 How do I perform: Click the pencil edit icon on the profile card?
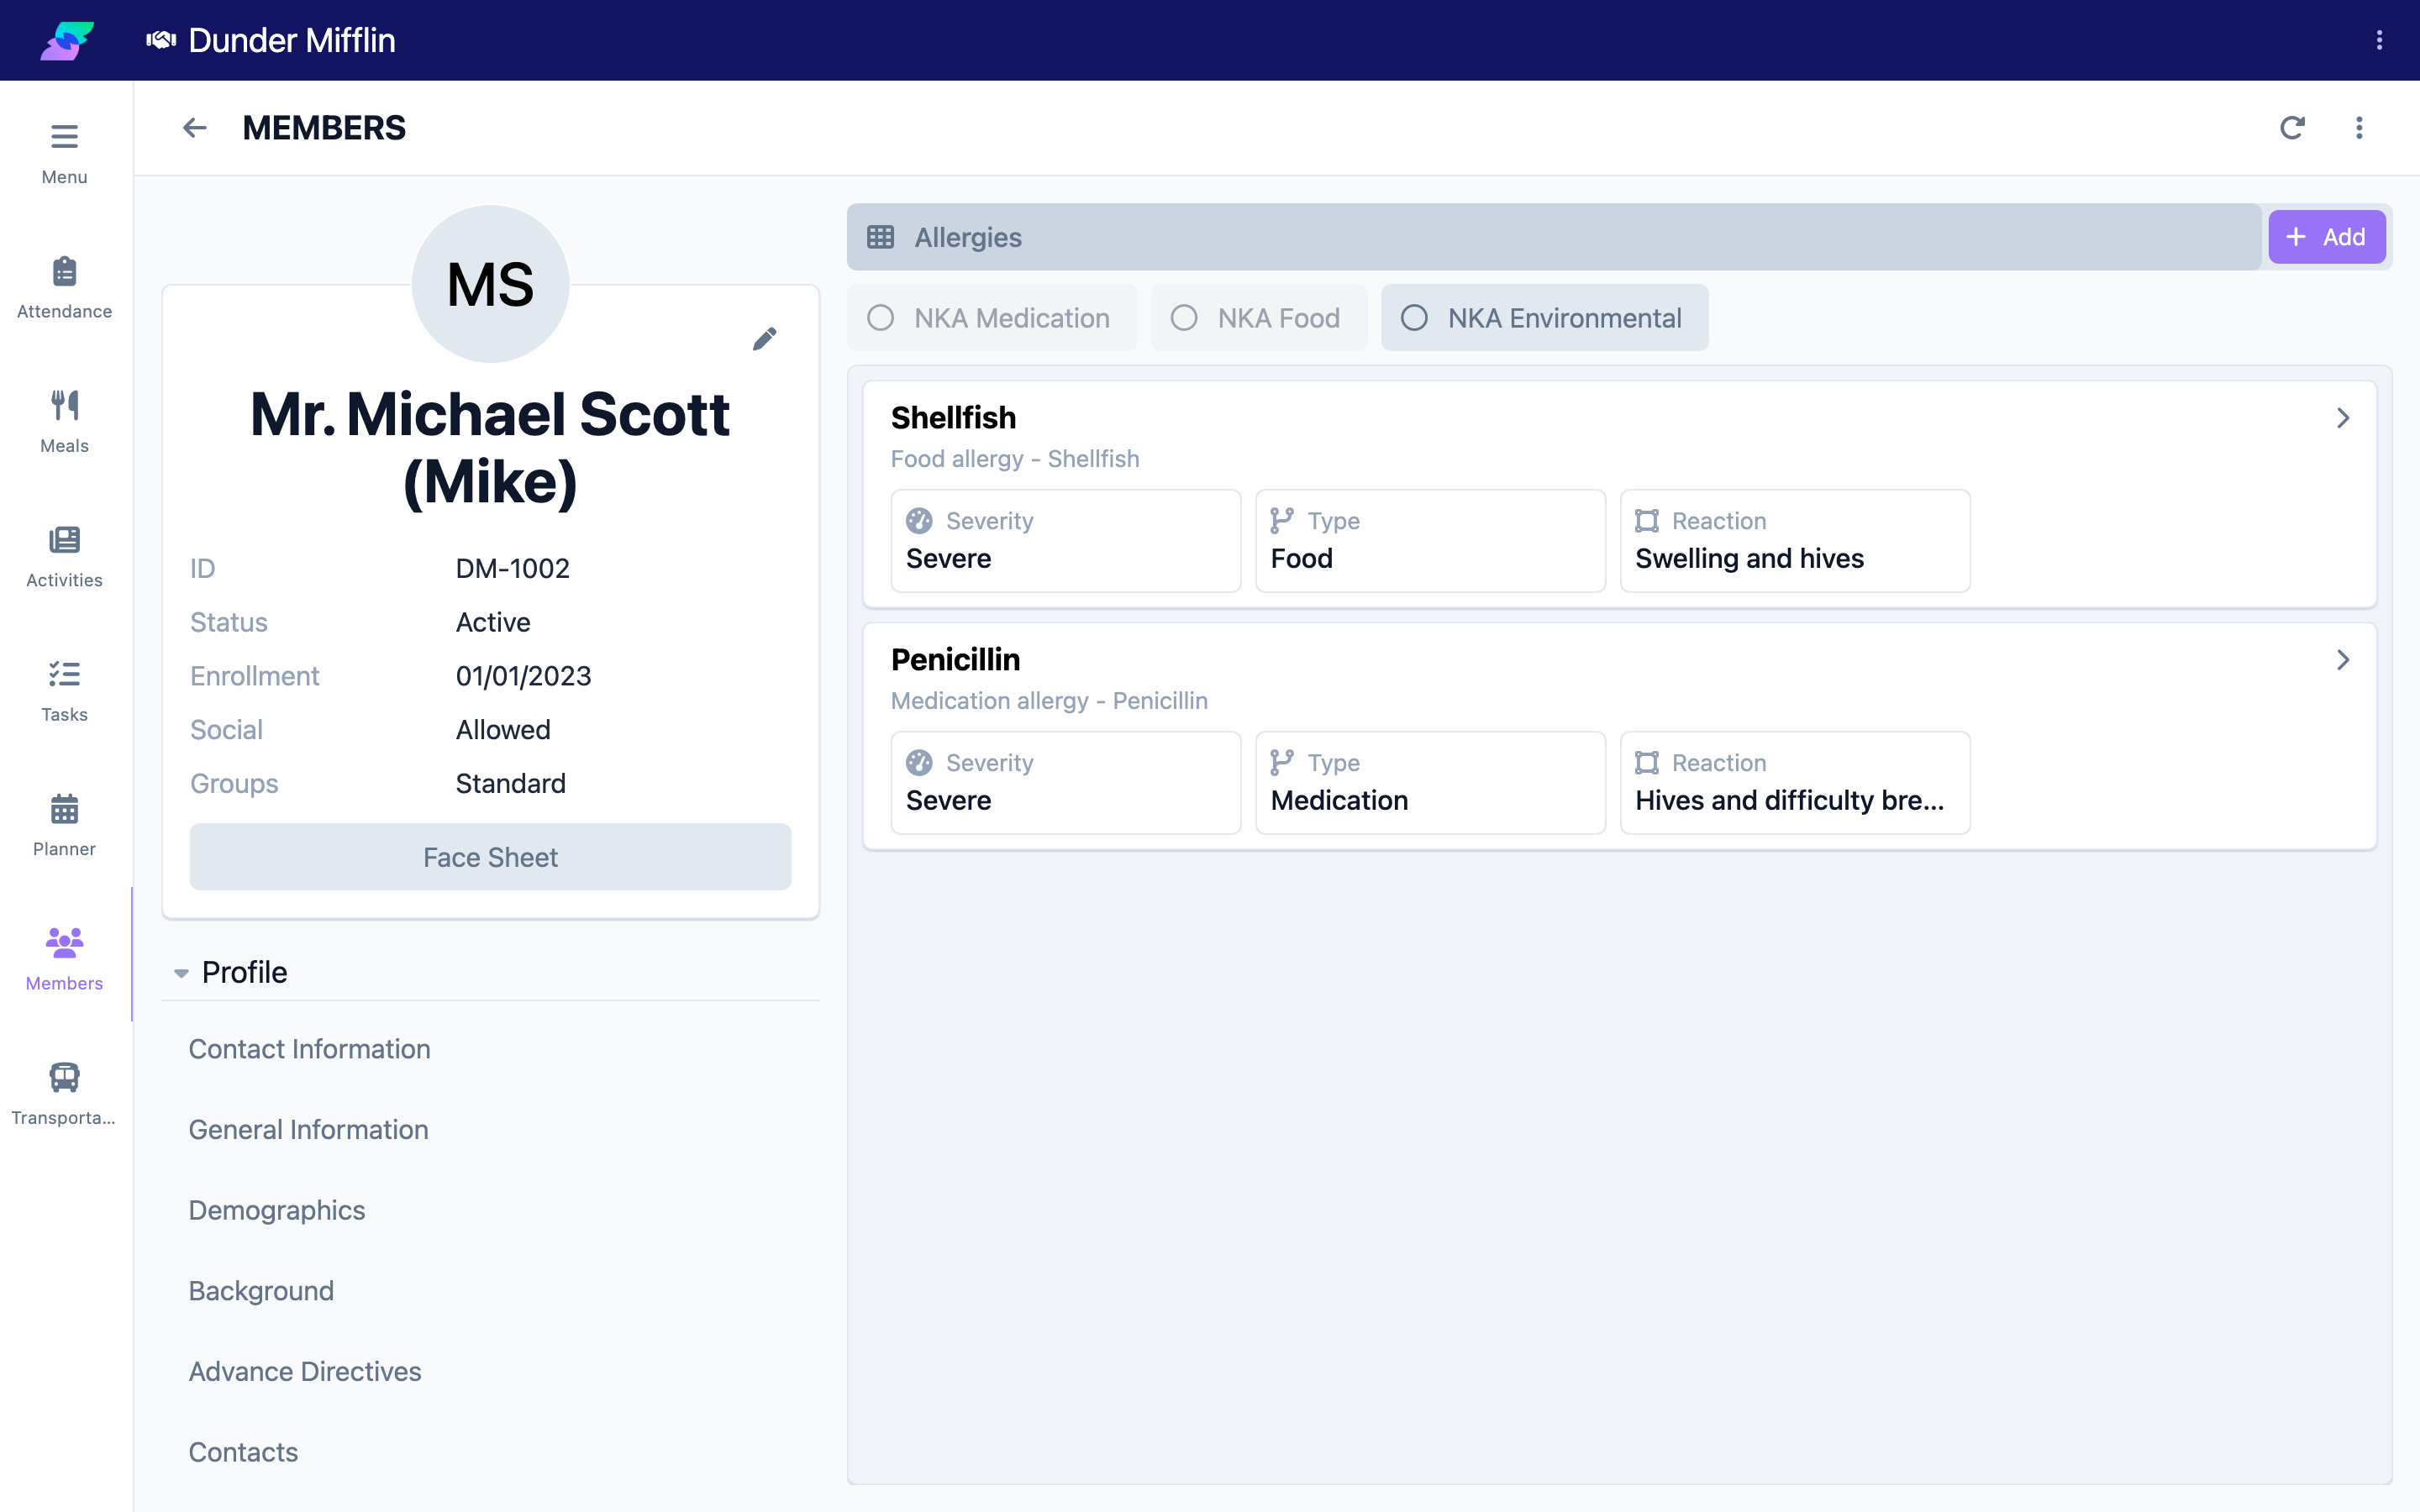pos(764,339)
